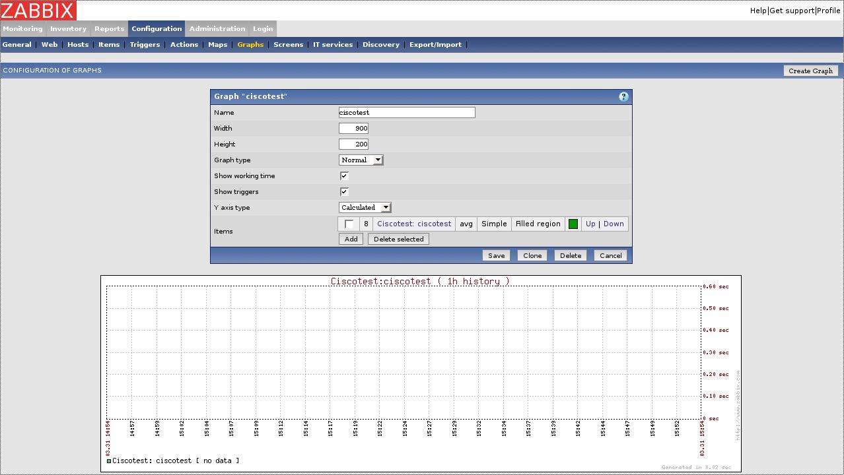844x475 pixels.
Task: Expand the Y axis type dropdown
Action: coord(365,208)
